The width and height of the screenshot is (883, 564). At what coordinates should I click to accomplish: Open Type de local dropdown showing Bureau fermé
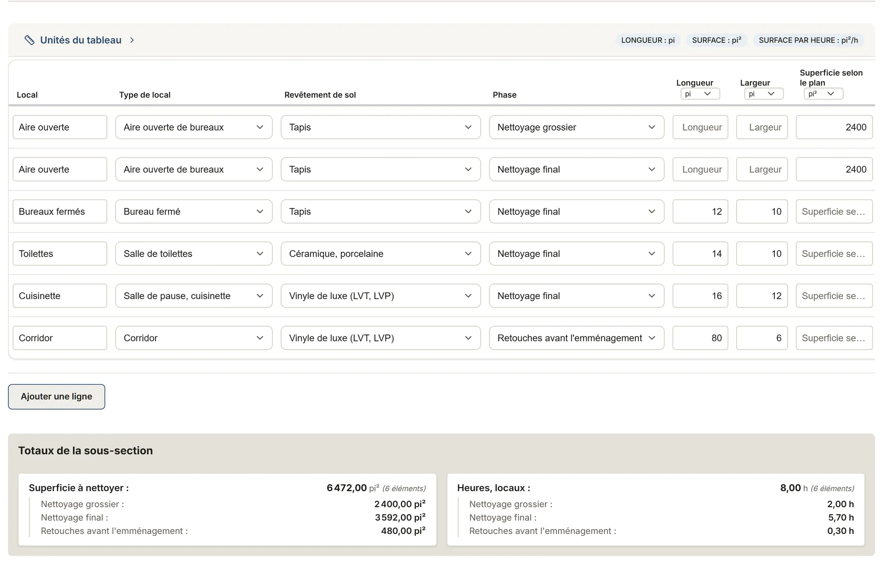pos(194,211)
